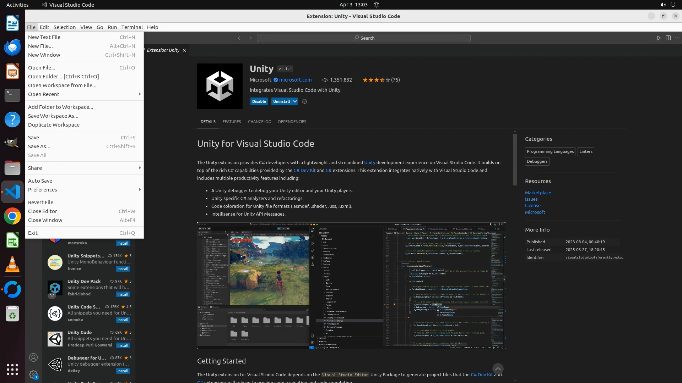Click the Unity editor screenshot image
Viewport: 682px width, 383px height.
[351, 286]
